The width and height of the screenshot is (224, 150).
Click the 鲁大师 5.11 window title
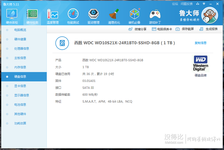coord(11,4)
